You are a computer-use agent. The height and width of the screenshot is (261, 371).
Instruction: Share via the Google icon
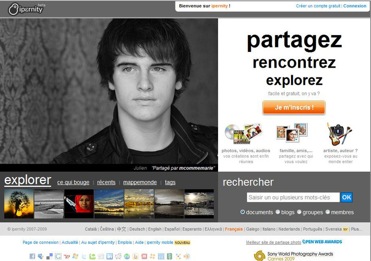58,256
